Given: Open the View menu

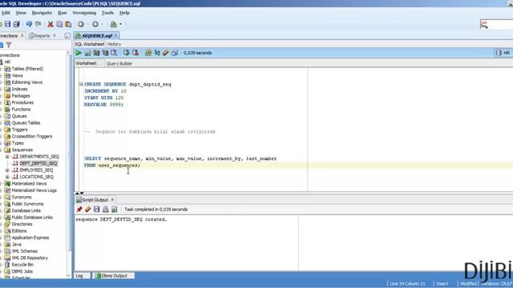Looking at the screenshot, I should click(x=21, y=13).
